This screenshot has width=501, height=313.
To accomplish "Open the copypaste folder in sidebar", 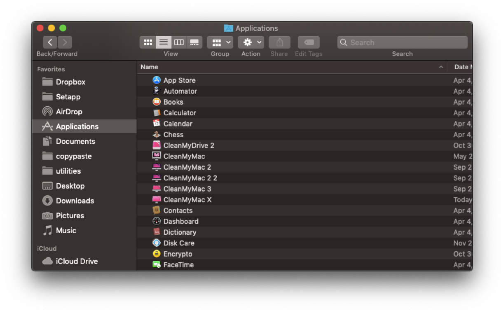I will [84, 156].
